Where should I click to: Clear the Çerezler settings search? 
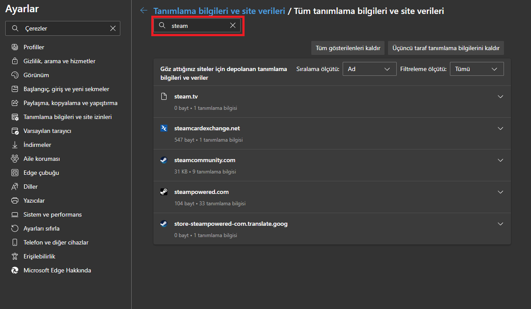coord(113,28)
